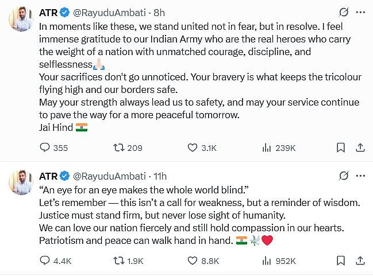Reply to the Indian Army gratitude tweet

tap(45, 148)
